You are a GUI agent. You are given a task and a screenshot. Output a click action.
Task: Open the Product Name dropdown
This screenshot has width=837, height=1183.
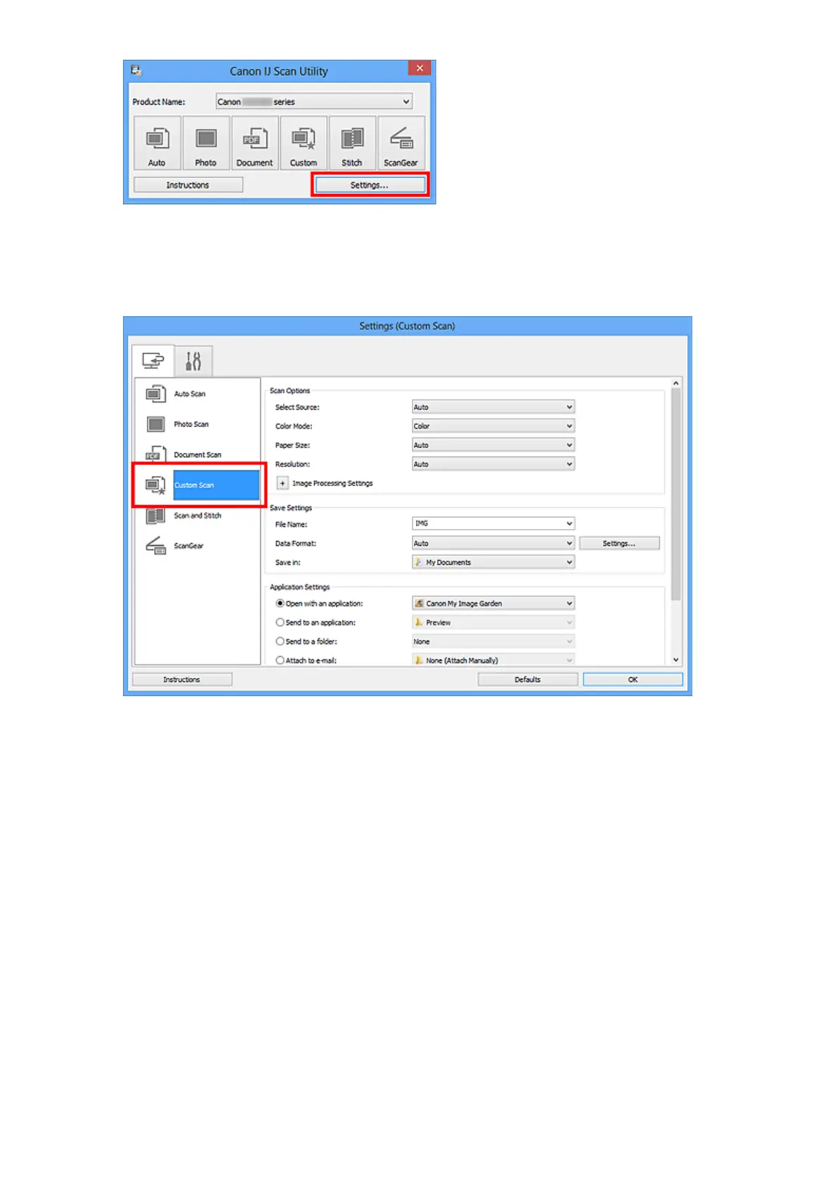click(314, 102)
